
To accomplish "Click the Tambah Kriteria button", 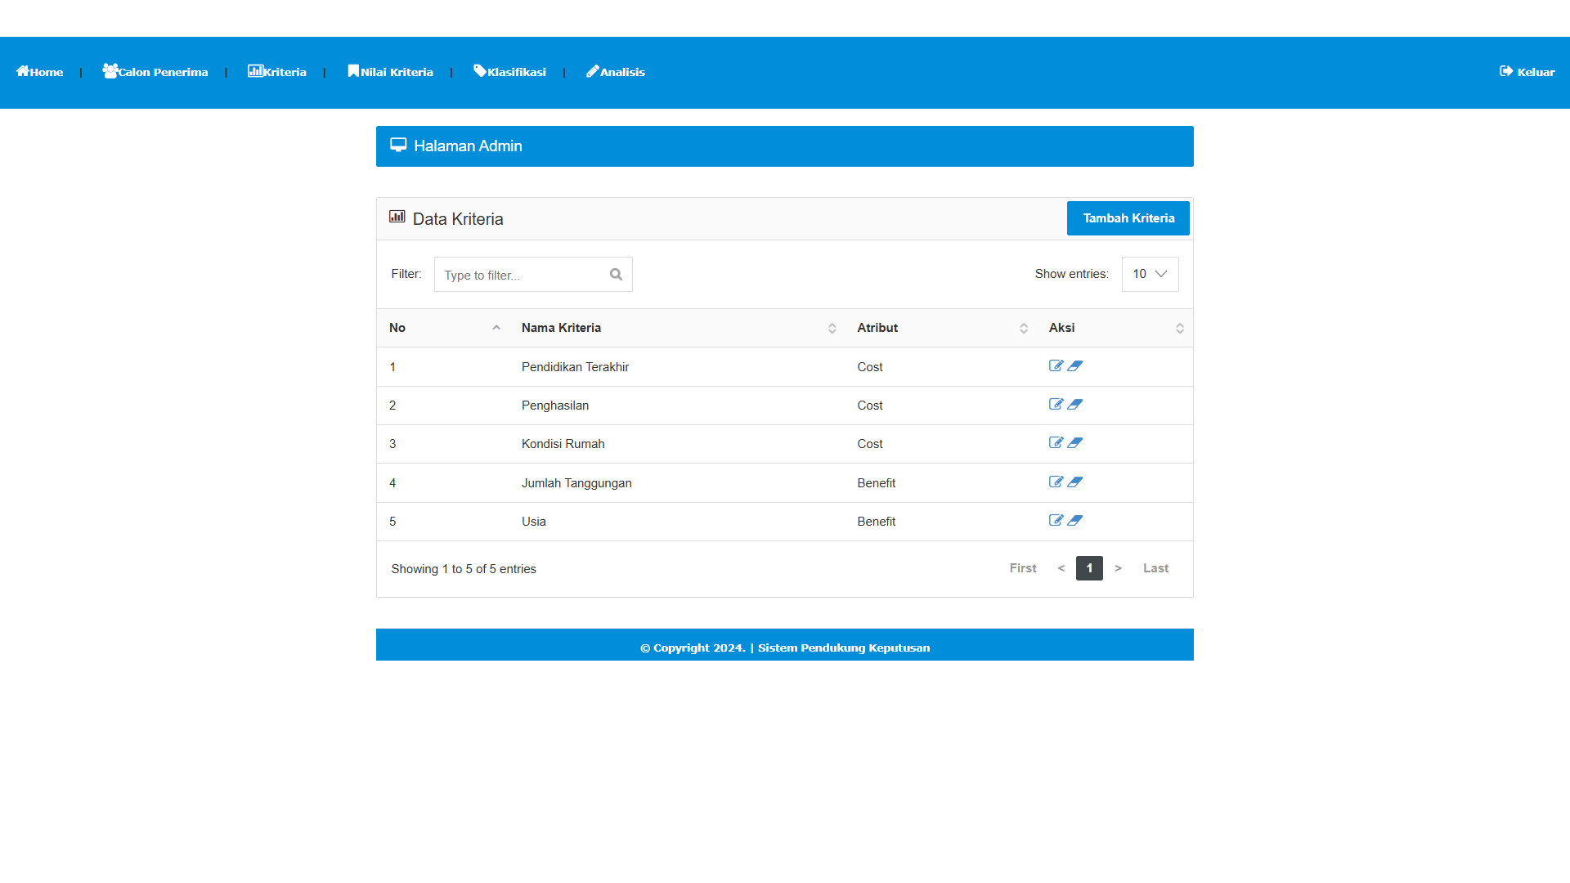I will [1128, 218].
